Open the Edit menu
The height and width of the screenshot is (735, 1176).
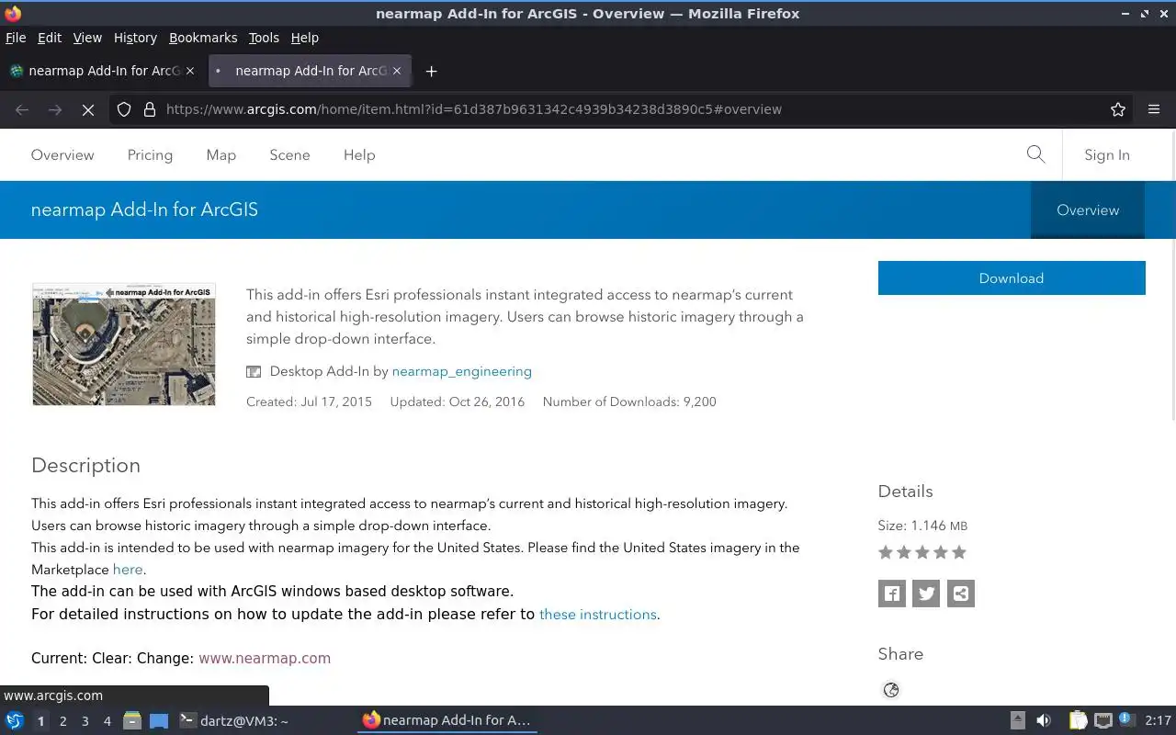[x=50, y=38]
